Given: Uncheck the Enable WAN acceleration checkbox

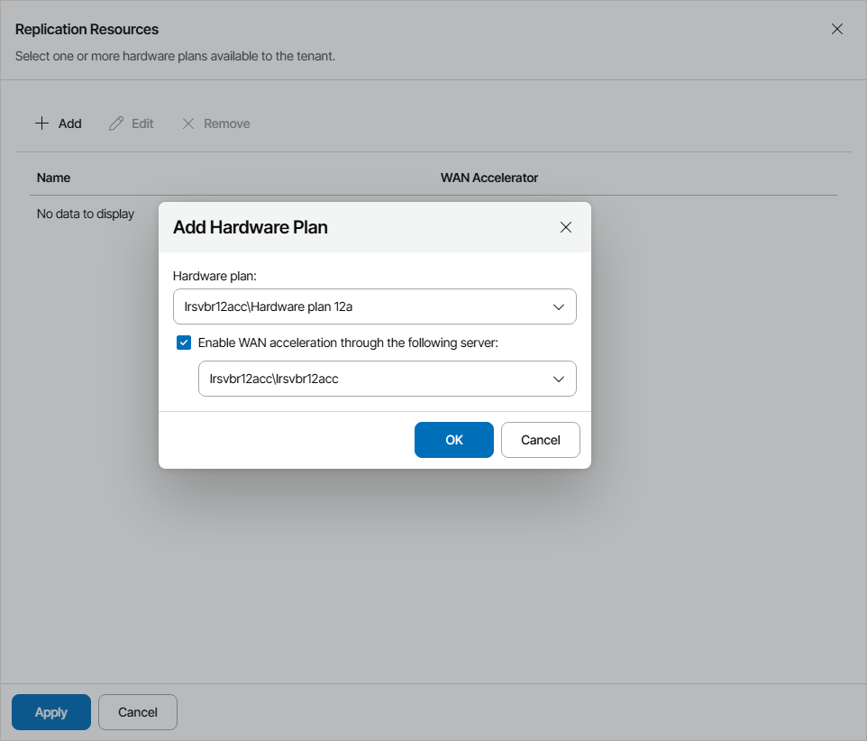Looking at the screenshot, I should 184,343.
